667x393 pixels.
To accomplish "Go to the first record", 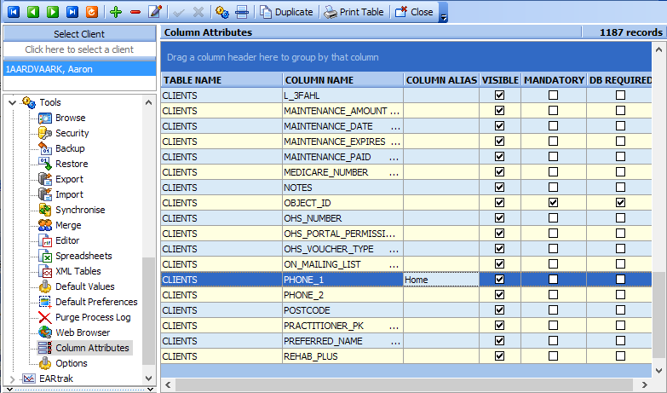I will click(x=13, y=12).
